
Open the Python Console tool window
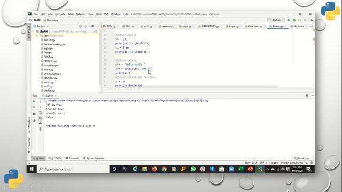94,158
